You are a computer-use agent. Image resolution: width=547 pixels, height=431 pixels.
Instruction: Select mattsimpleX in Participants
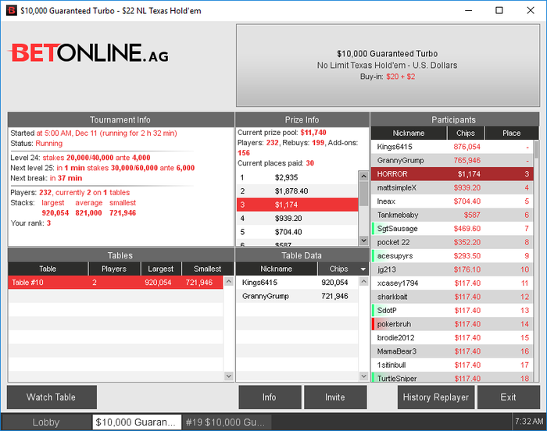(452, 187)
